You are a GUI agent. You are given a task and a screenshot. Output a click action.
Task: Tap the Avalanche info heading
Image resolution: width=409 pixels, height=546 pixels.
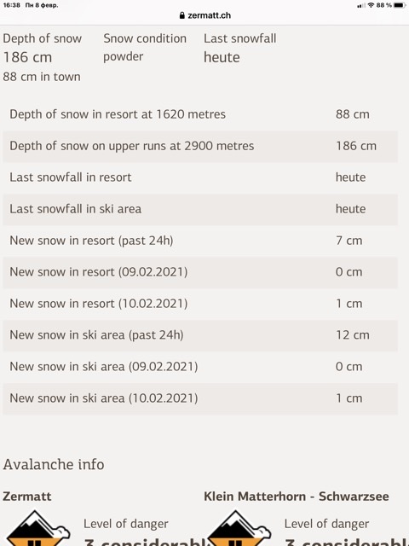[x=54, y=464]
